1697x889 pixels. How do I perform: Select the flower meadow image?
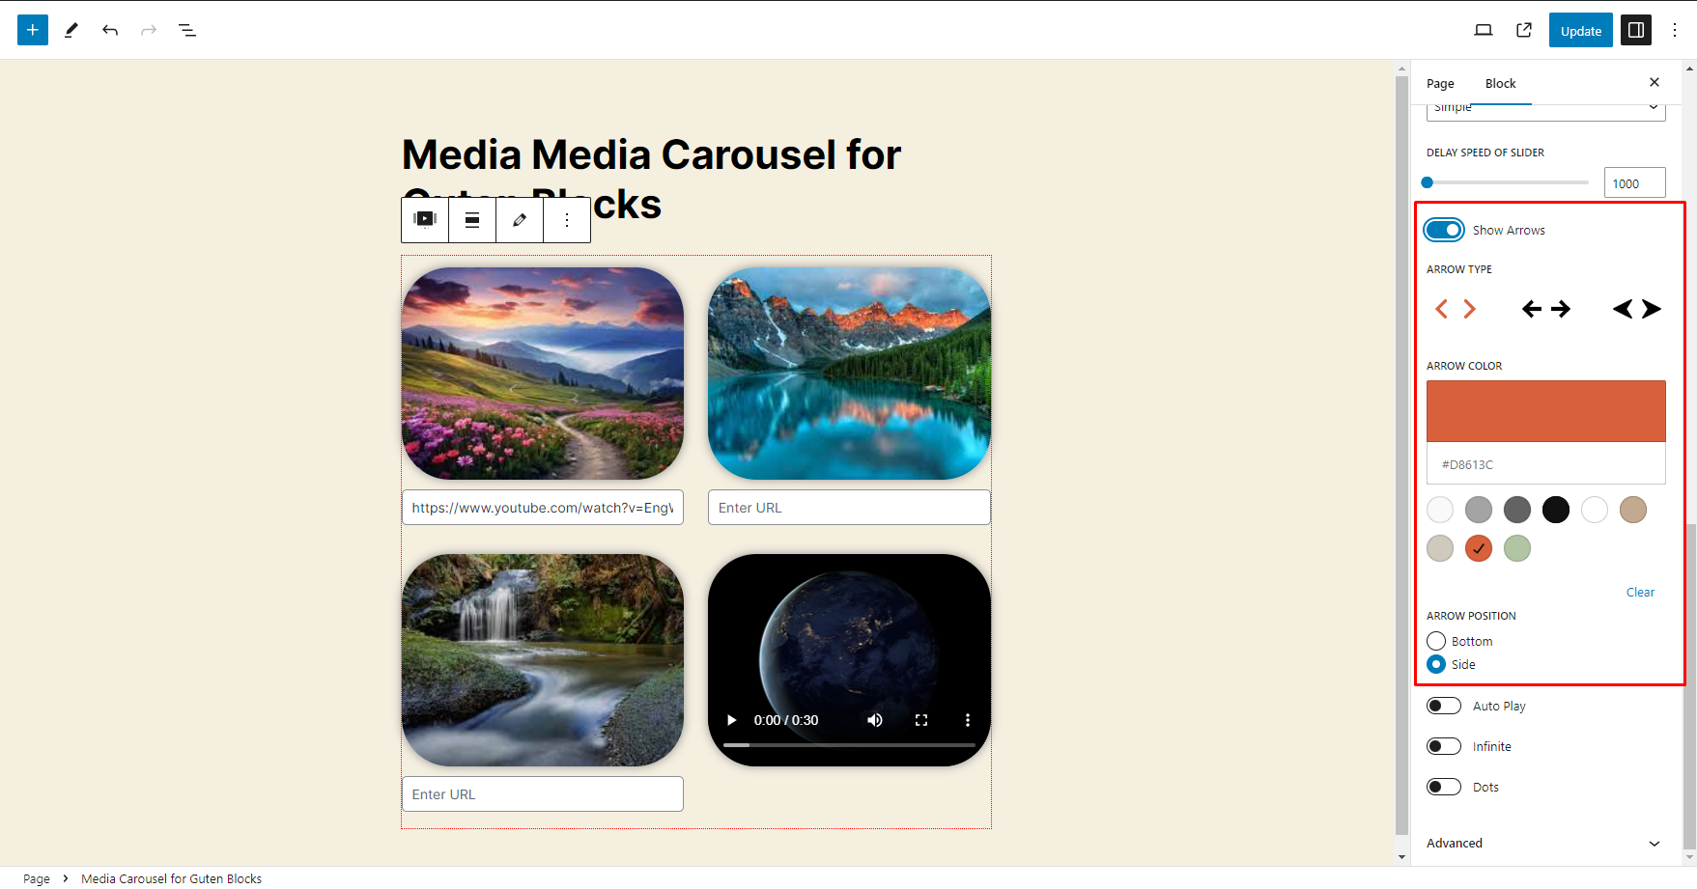543,374
